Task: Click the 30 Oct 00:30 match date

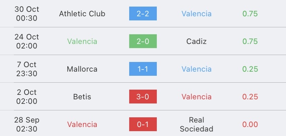Action: pyautogui.click(x=27, y=14)
